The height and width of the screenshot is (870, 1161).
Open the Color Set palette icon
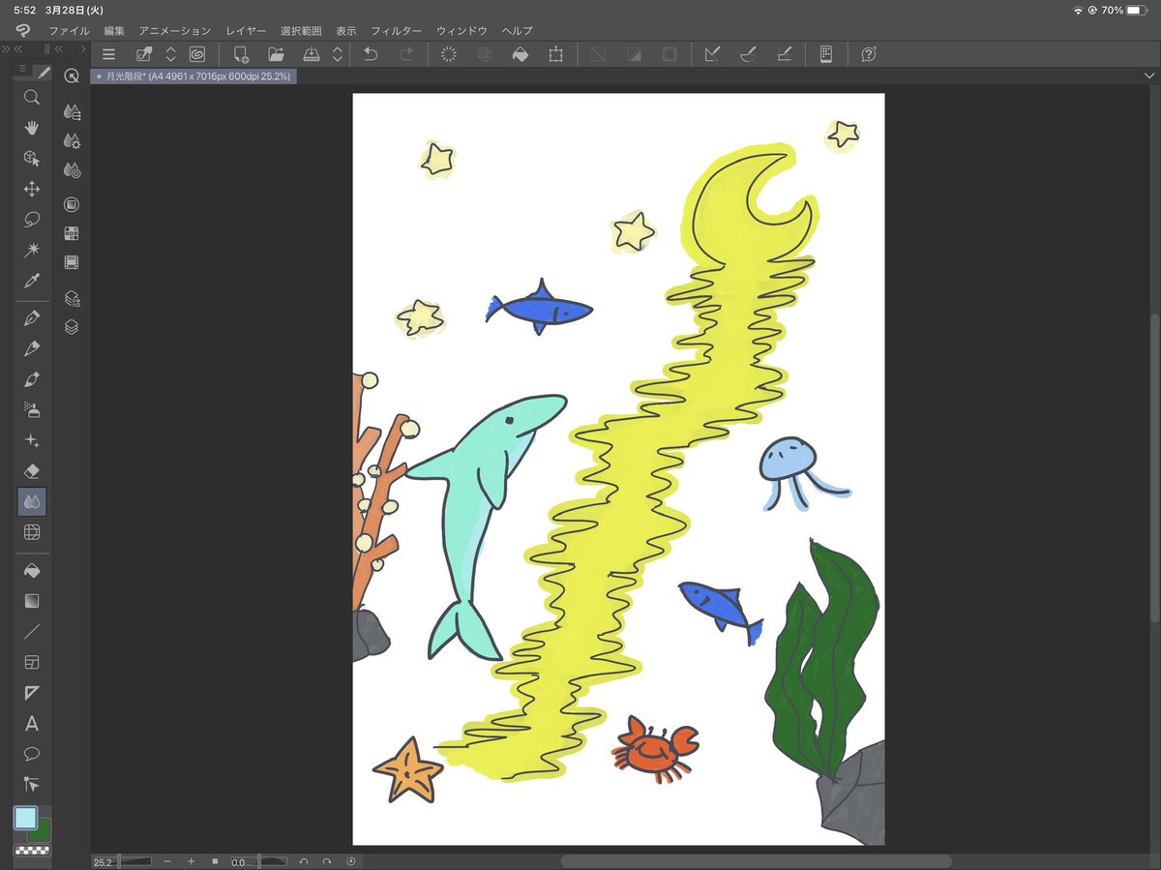pyautogui.click(x=72, y=233)
